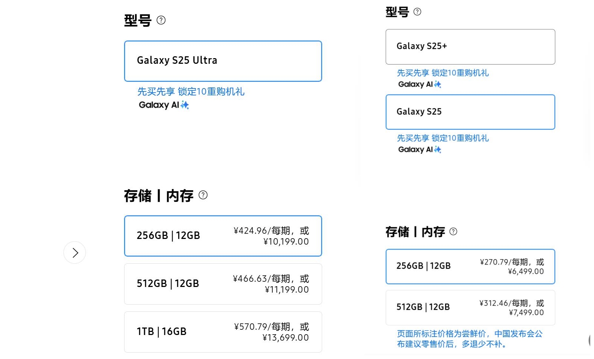Pick the 1TB | 16GB storage option
This screenshot has height=359, width=594.
pos(223,332)
